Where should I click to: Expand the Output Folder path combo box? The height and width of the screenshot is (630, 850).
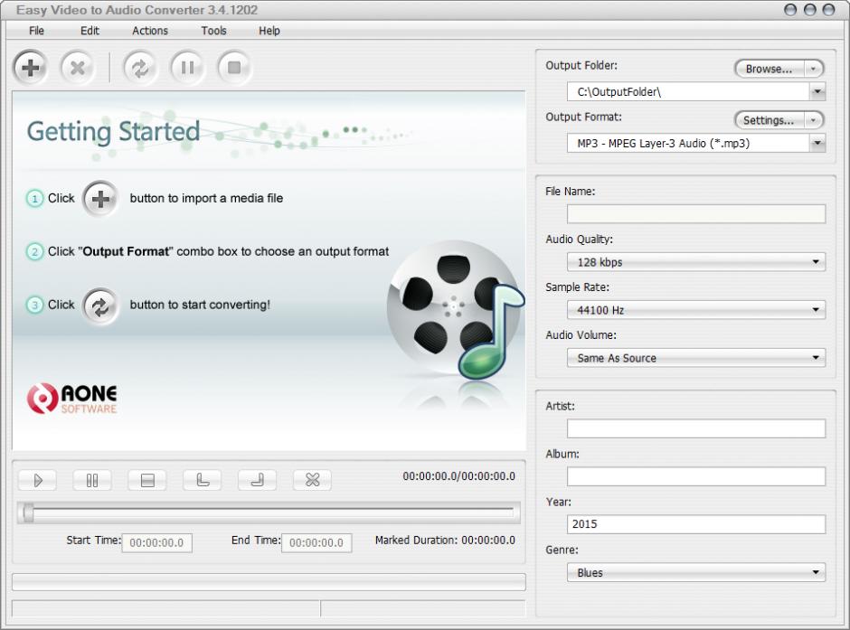(817, 91)
